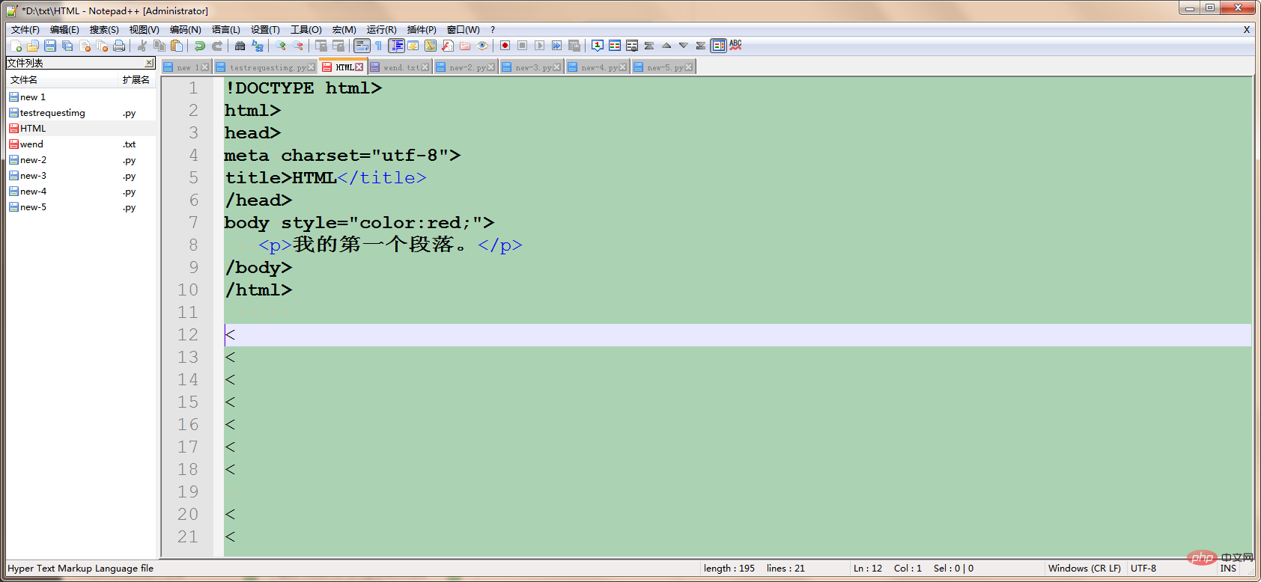
Task: Undo the last edit with the green Undo arrow
Action: [x=200, y=46]
